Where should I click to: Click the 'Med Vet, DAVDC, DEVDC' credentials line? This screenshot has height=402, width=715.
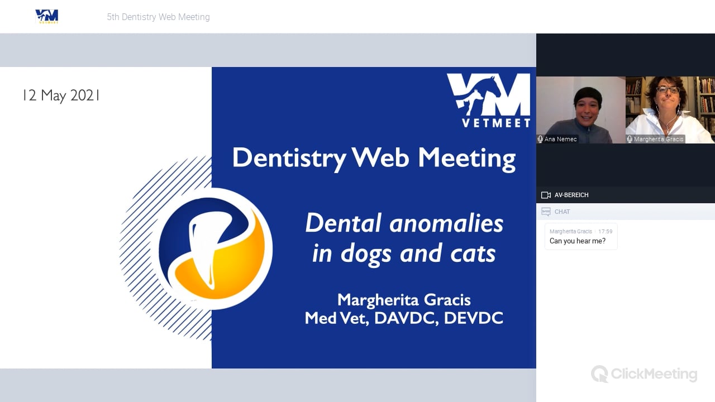(x=404, y=318)
